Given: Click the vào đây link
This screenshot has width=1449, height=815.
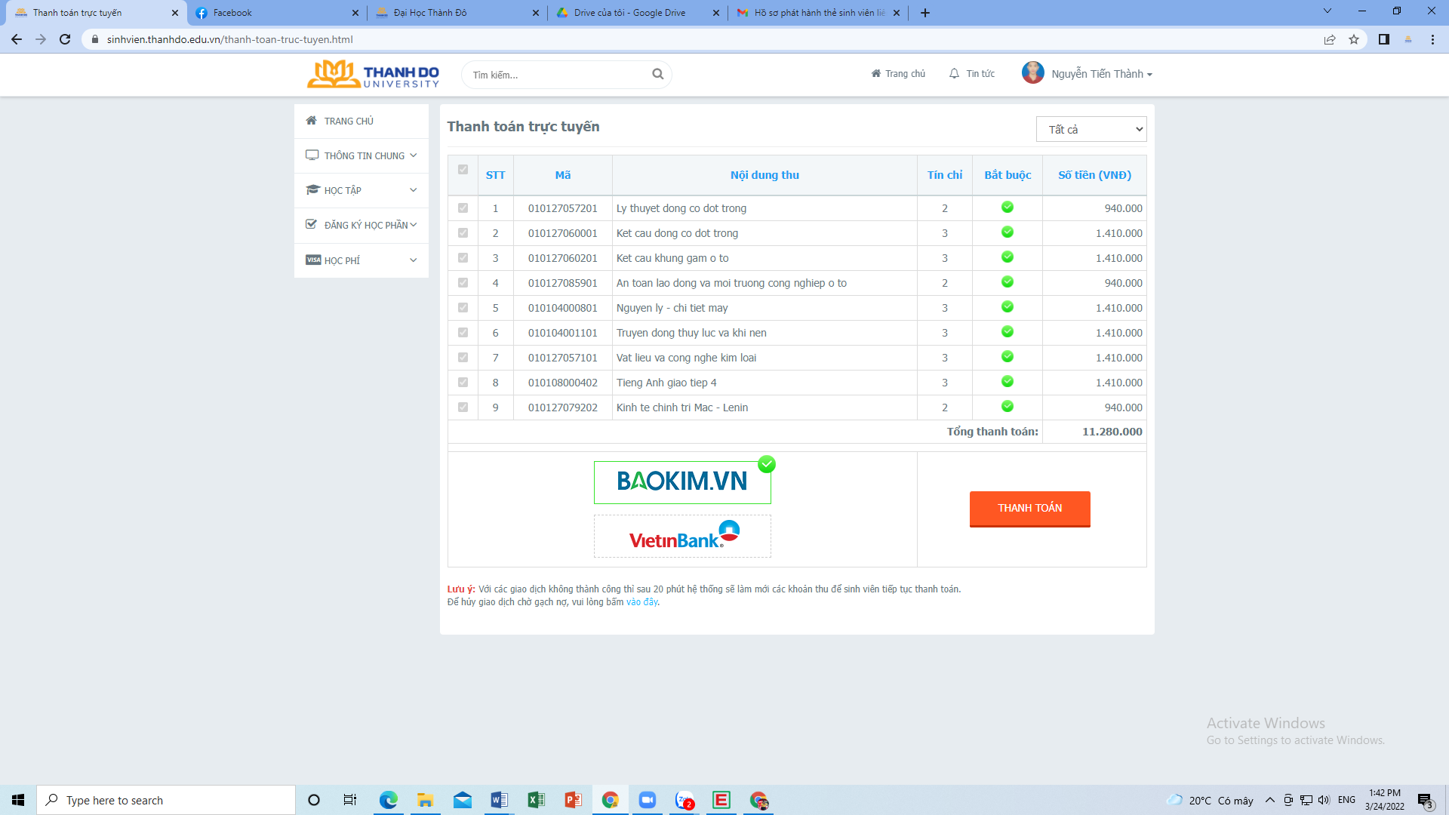Looking at the screenshot, I should point(641,602).
